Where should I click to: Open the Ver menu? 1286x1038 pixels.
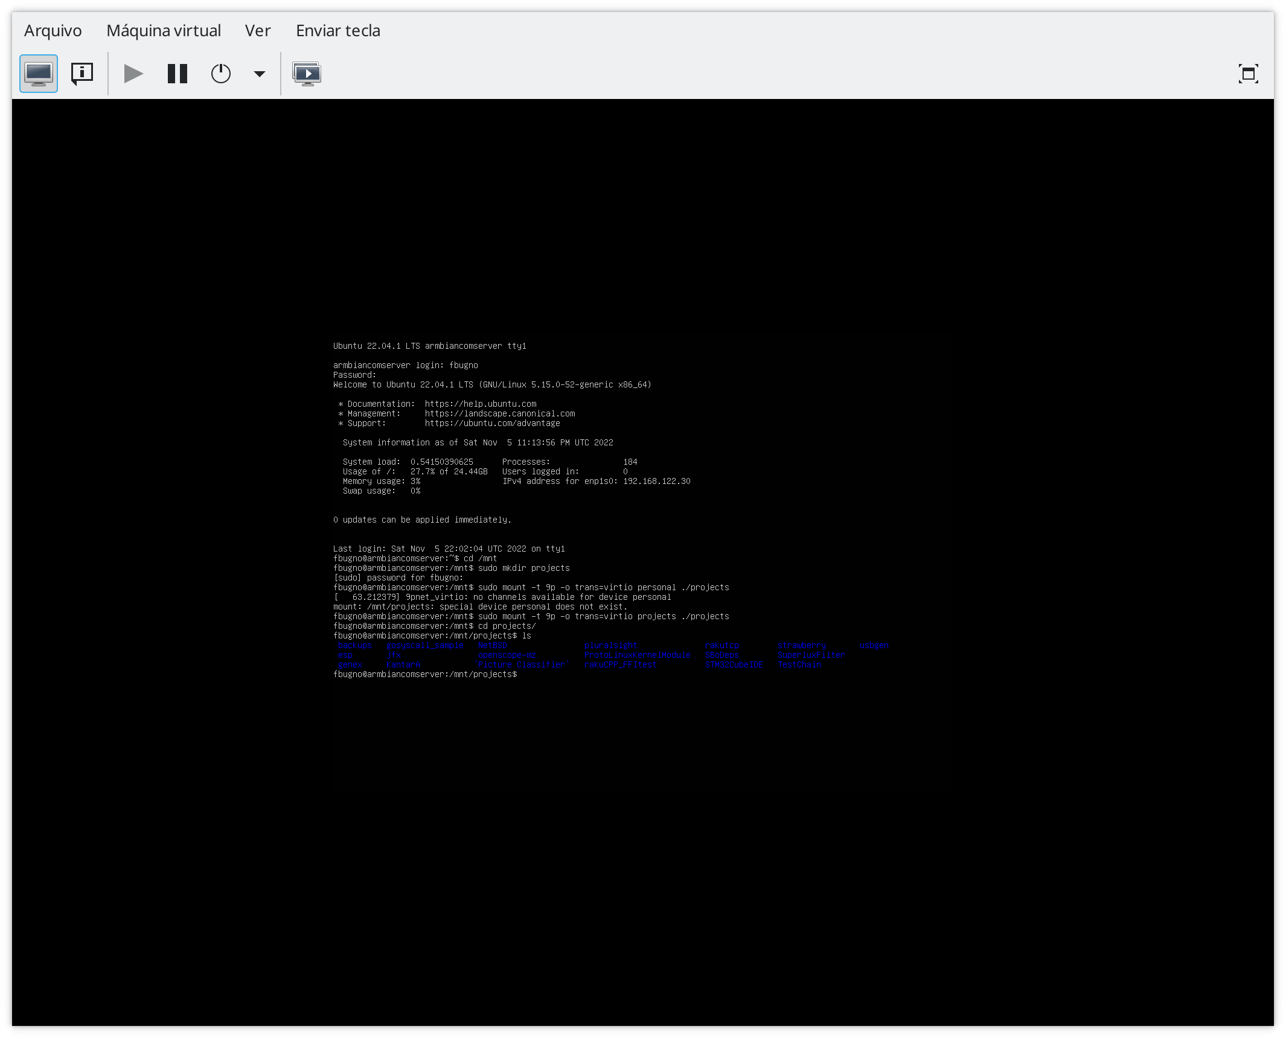[x=258, y=31]
